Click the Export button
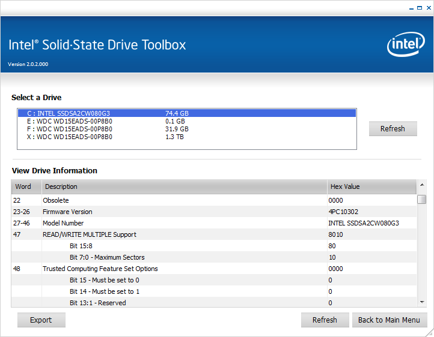The width and height of the screenshot is (434, 337). pos(41,320)
